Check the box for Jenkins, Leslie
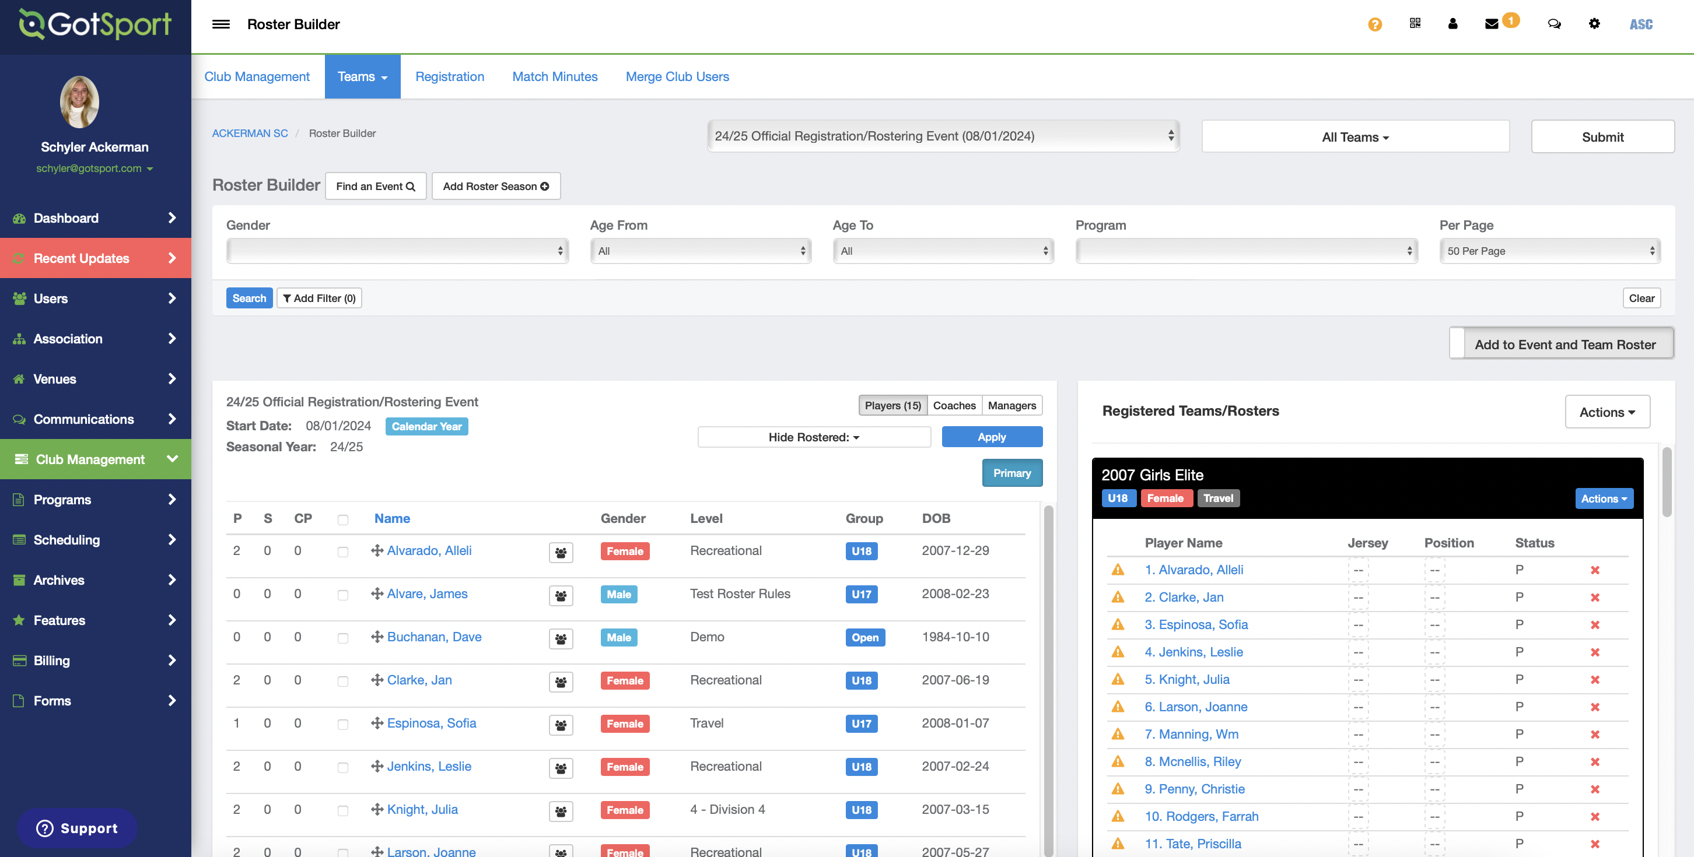Screen dimensions: 1694x857 (x=342, y=768)
